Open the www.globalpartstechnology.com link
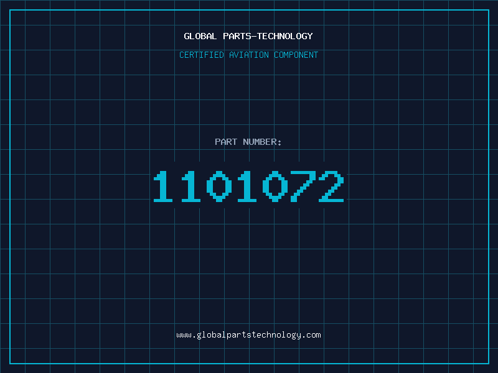This screenshot has width=498, height=373. (x=248, y=335)
